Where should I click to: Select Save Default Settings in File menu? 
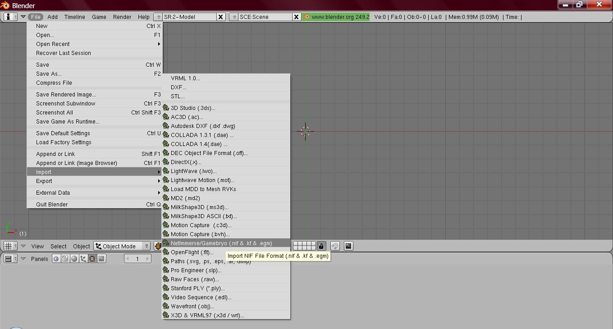63,133
